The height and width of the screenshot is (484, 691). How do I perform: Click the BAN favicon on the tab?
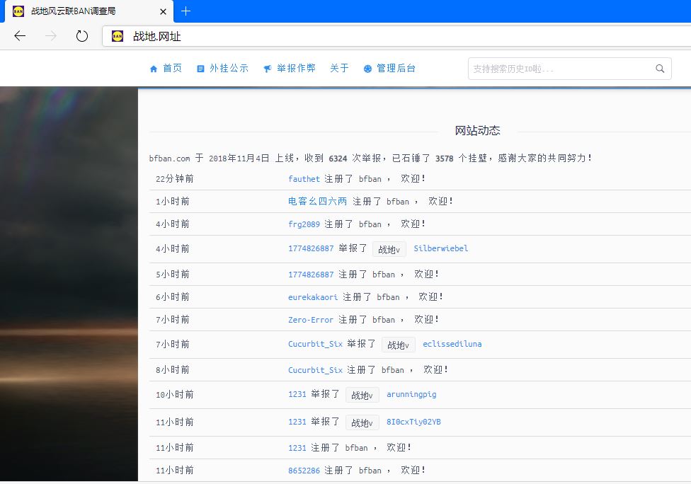click(x=18, y=11)
